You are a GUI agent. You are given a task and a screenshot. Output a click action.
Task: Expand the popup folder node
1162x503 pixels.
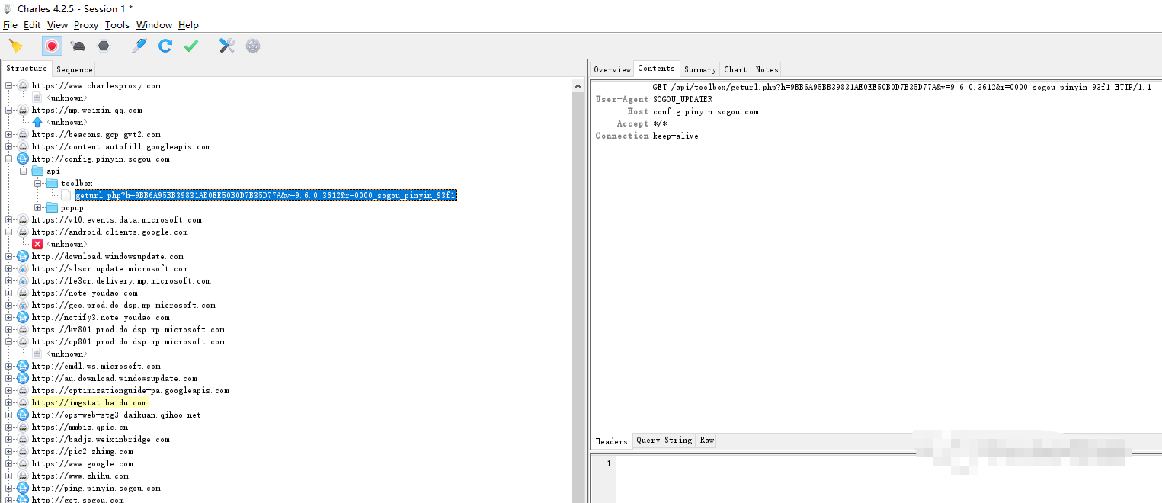click(38, 208)
